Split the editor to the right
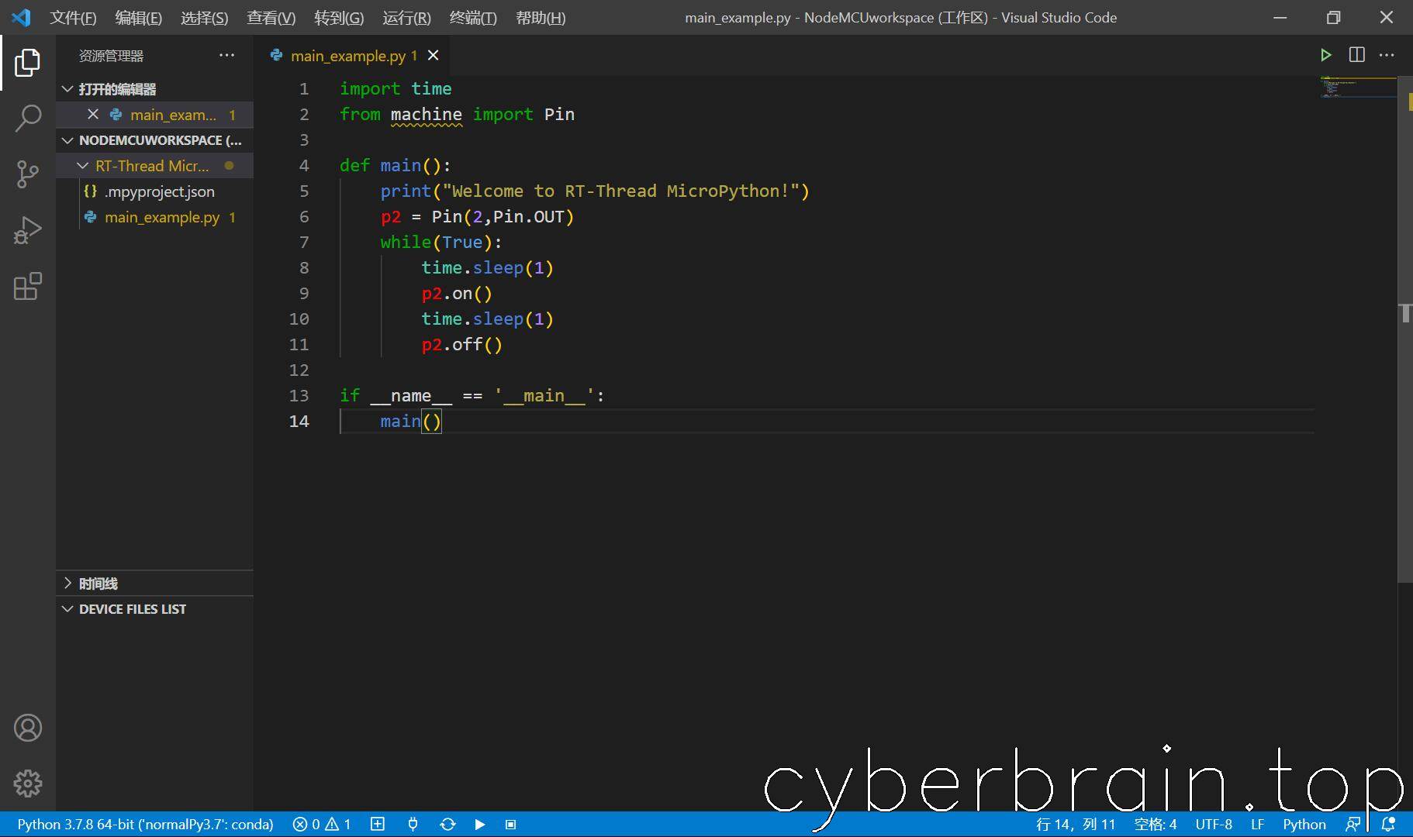The width and height of the screenshot is (1413, 837). pos(1357,55)
